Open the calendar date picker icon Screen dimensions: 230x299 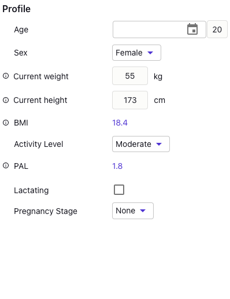point(192,29)
